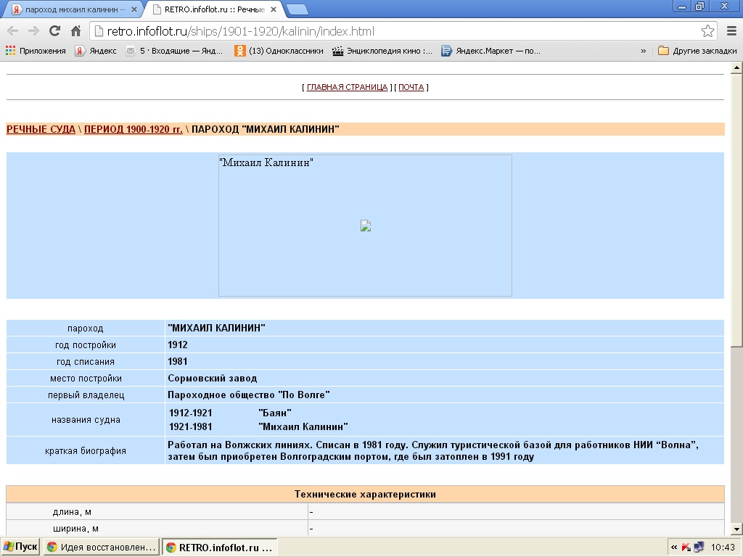Image resolution: width=743 pixels, height=557 pixels.
Task: Click the browser Forward arrow
Action: 33,31
